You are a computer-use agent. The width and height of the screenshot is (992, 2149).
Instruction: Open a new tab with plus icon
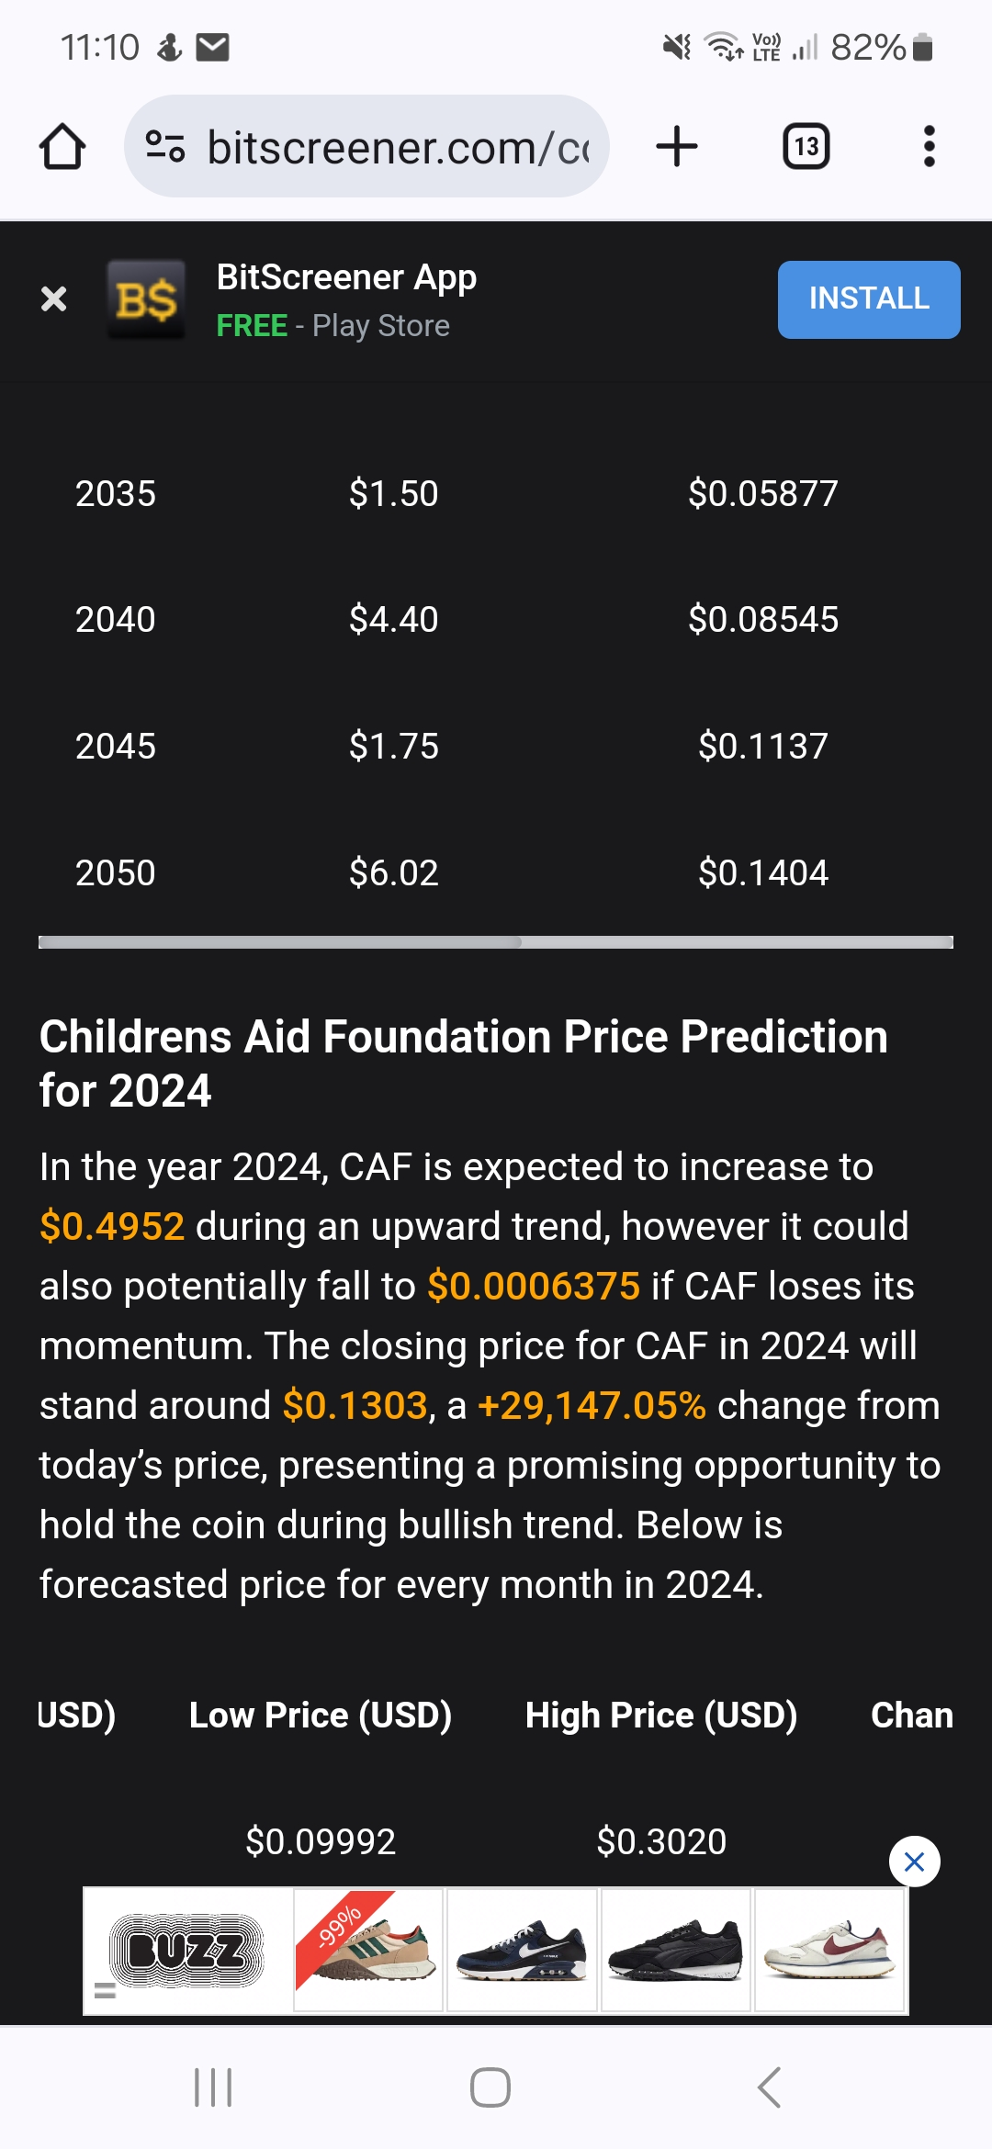point(677,147)
